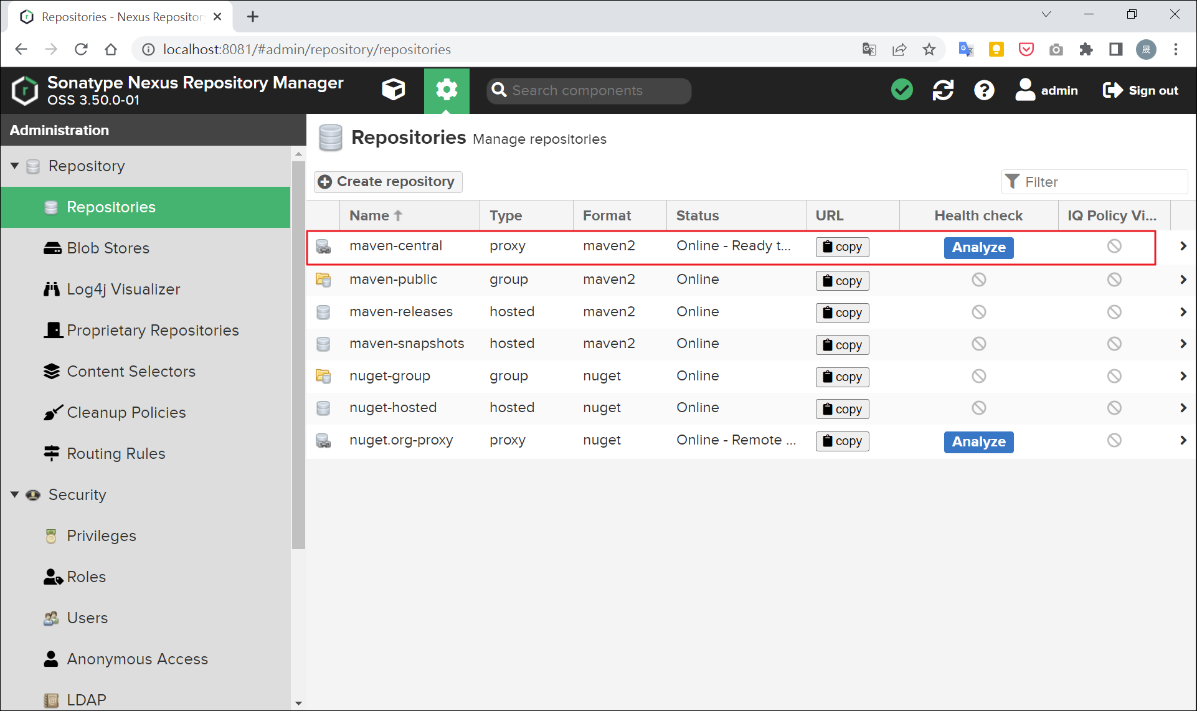Open Blob Stores from the sidebar
The image size is (1197, 711).
coord(108,247)
